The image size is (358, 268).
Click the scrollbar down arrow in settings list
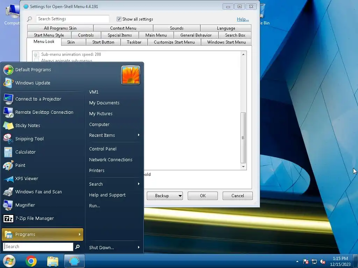(243, 167)
